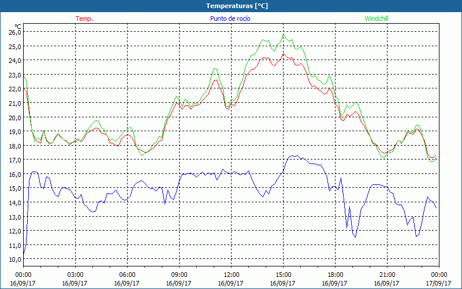The width and height of the screenshot is (462, 289).
Task: Click the 17,0 y-axis value
Action: [15, 160]
